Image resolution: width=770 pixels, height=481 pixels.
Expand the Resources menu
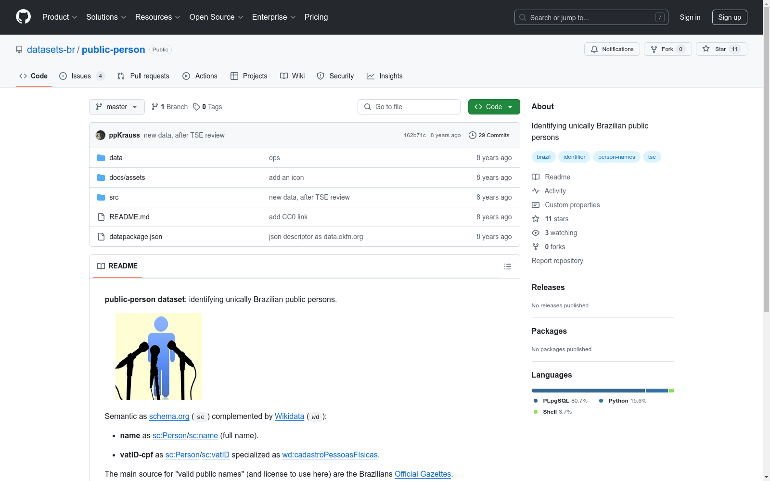158,17
